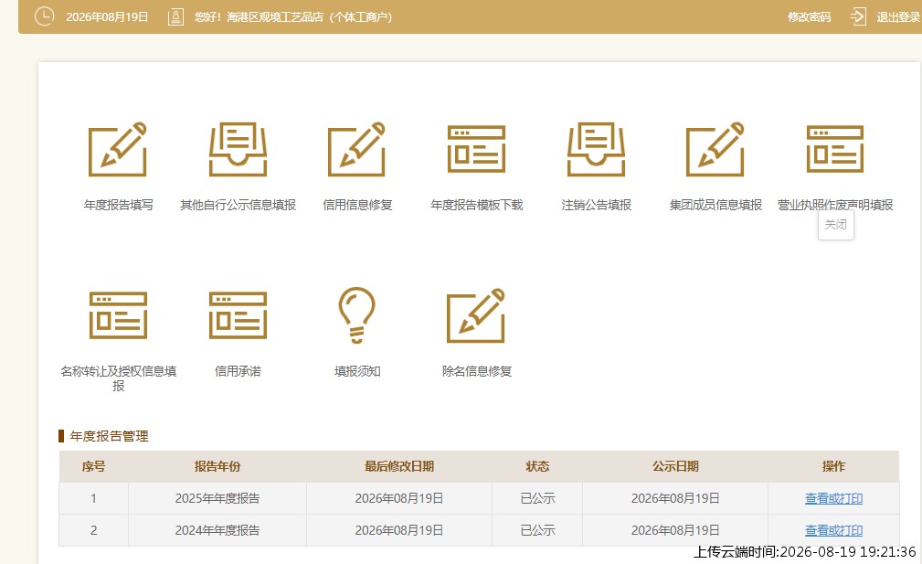Click the 除名信息修复 label
The height and width of the screenshot is (564, 922).
pos(477,371)
